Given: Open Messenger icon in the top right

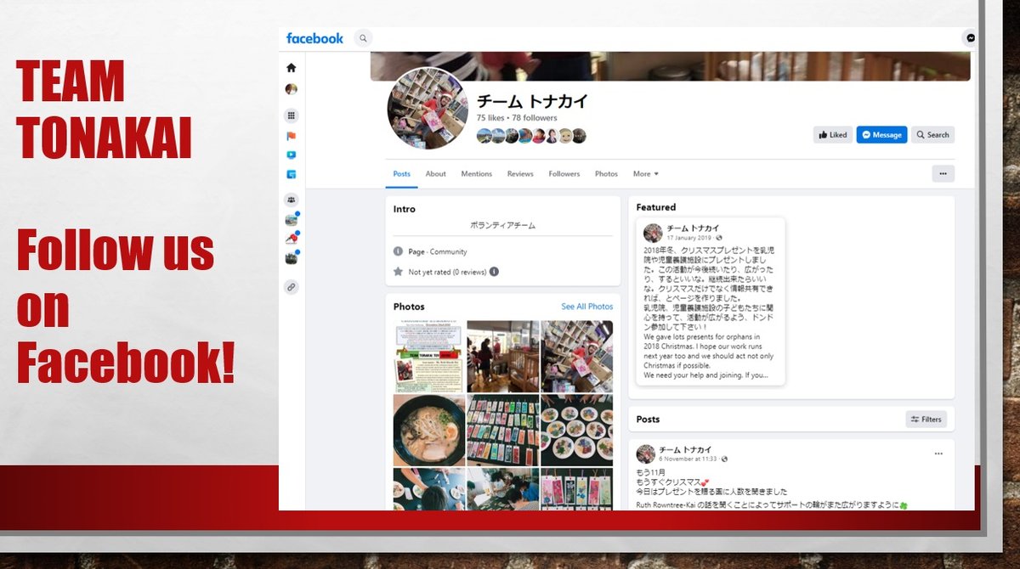Looking at the screenshot, I should point(970,38).
